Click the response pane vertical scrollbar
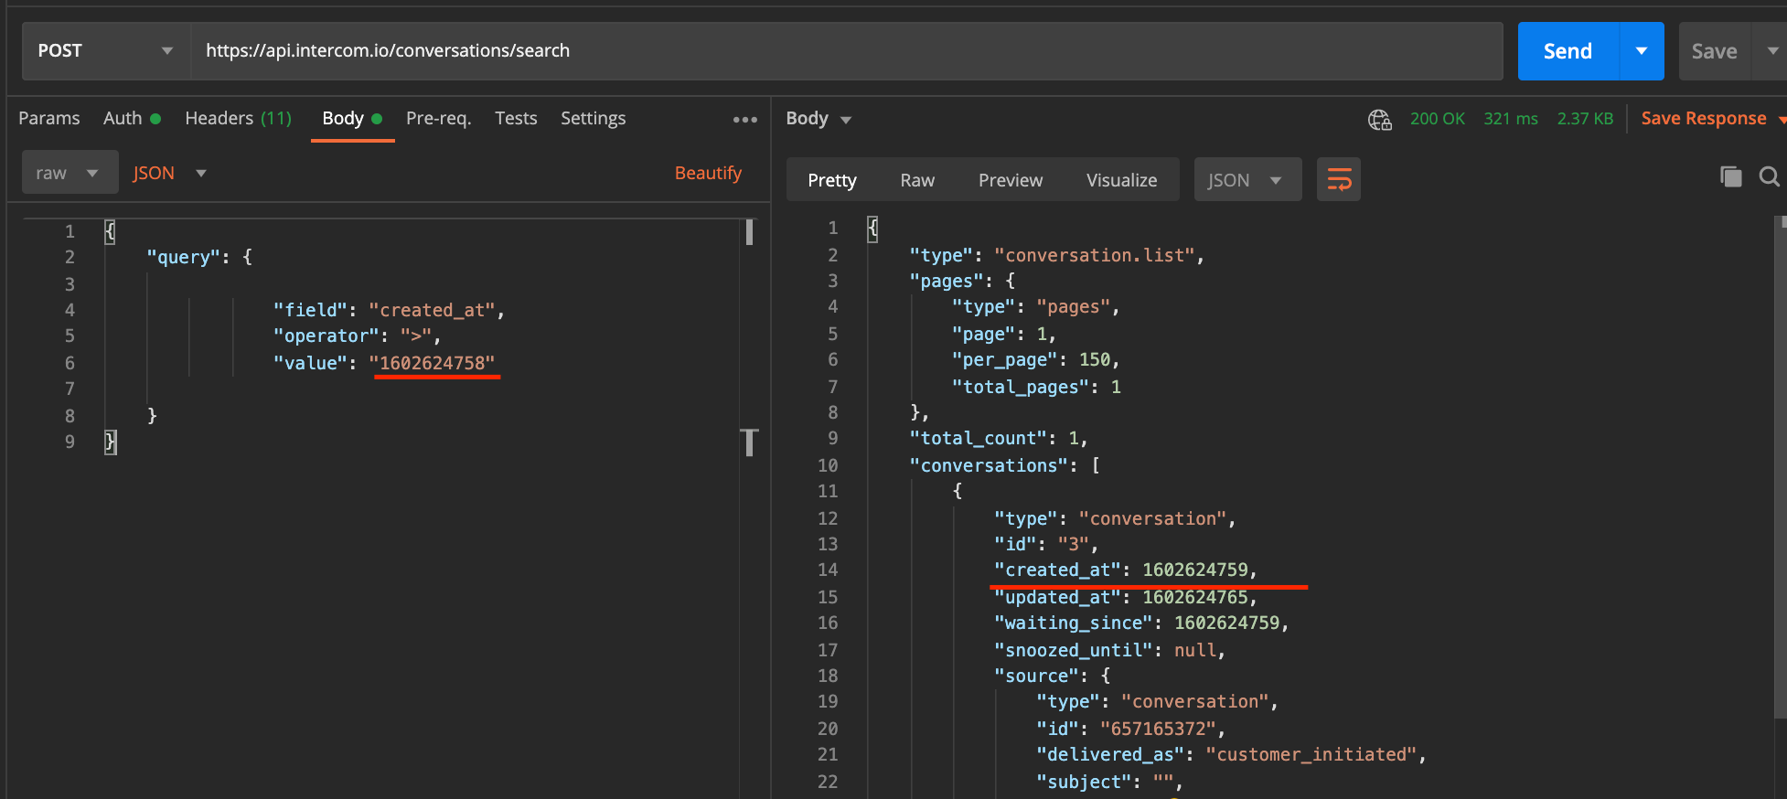 coord(1780,466)
